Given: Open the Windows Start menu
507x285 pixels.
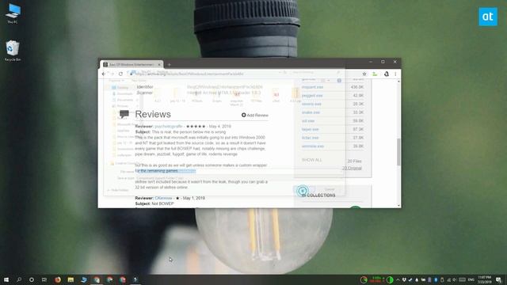Looking at the screenshot, I should [x=6, y=279].
